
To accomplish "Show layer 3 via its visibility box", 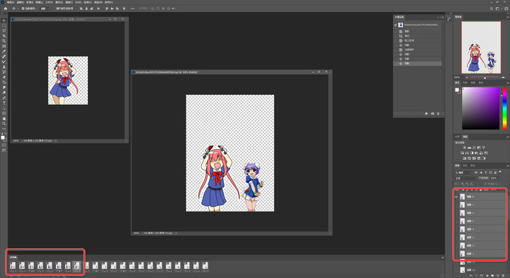I will click(456, 238).
